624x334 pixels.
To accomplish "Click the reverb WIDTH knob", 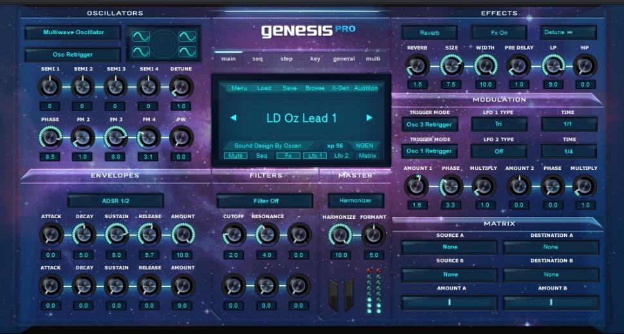I will [x=486, y=65].
